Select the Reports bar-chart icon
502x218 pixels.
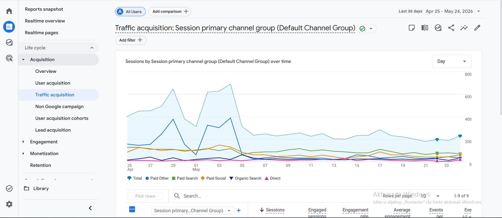click(9, 27)
